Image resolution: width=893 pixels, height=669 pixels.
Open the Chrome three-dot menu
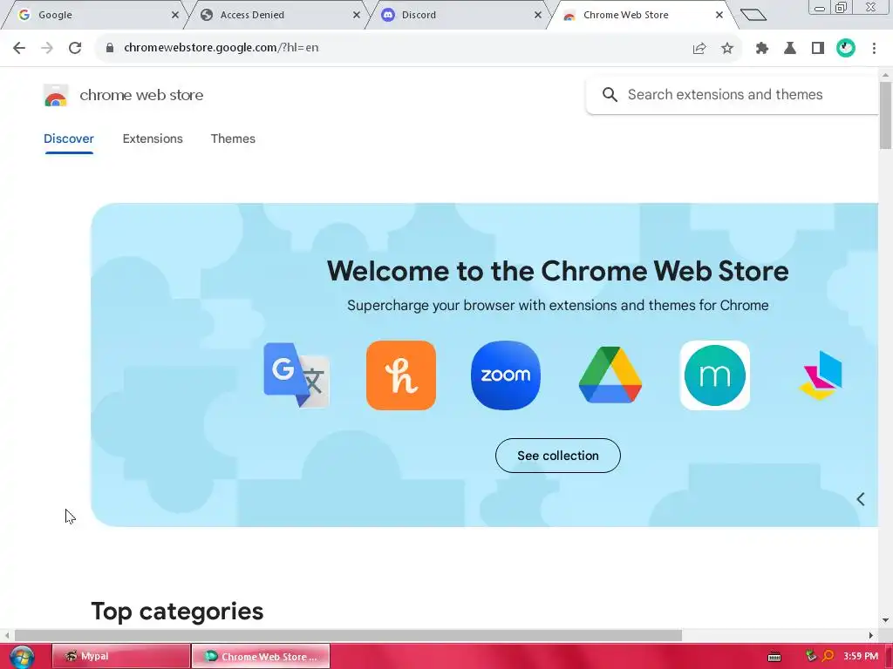pos(874,49)
